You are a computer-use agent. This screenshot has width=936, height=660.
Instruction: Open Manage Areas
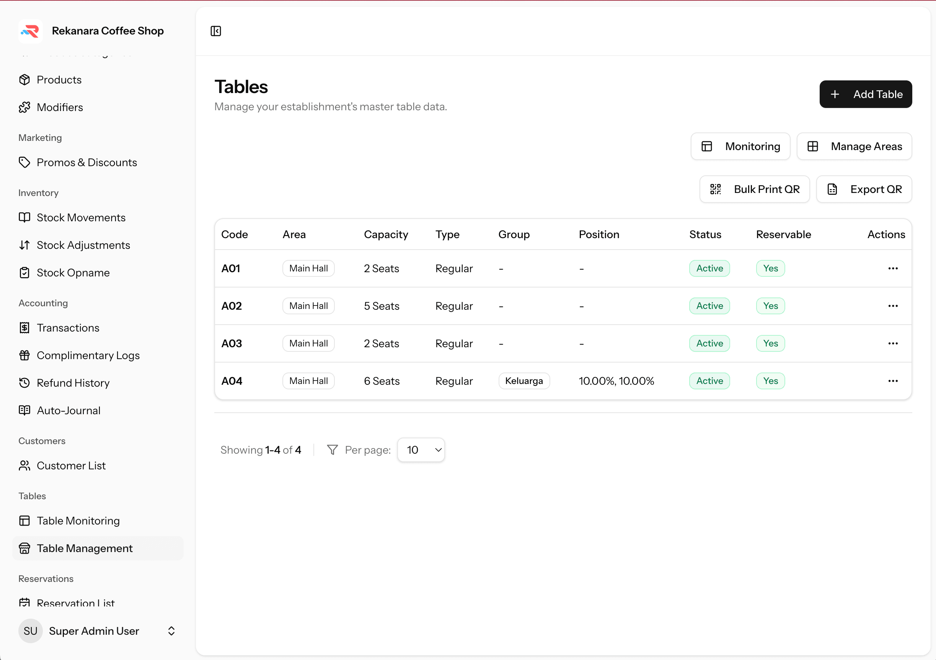pyautogui.click(x=854, y=147)
